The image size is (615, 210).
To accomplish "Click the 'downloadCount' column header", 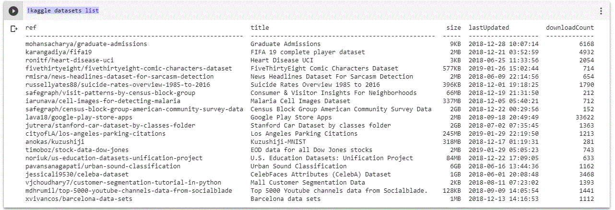I will pyautogui.click(x=569, y=28).
